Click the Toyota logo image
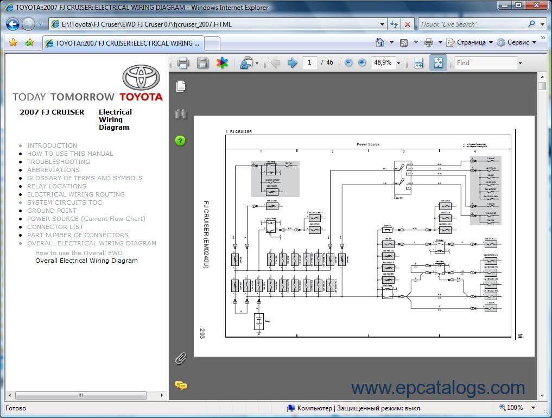The width and height of the screenshot is (552, 418). coord(141,77)
